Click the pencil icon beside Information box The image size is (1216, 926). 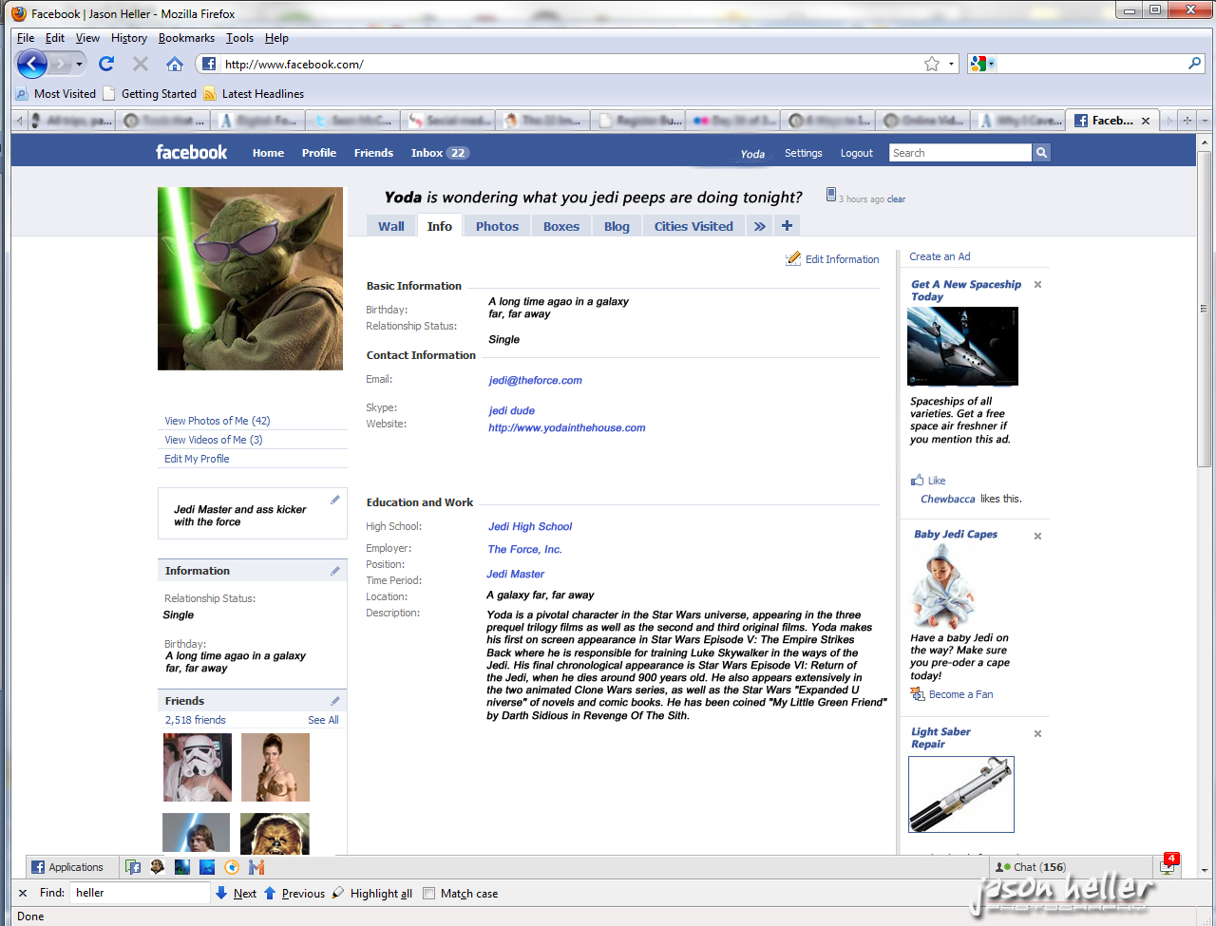(334, 571)
